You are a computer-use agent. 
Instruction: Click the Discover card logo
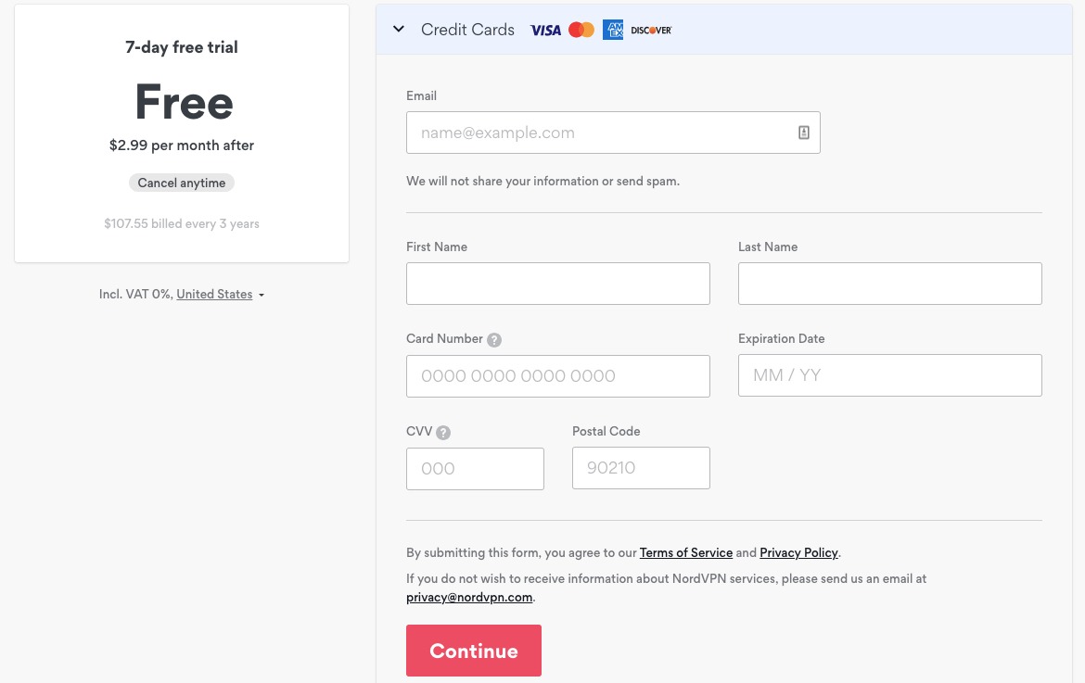[651, 30]
